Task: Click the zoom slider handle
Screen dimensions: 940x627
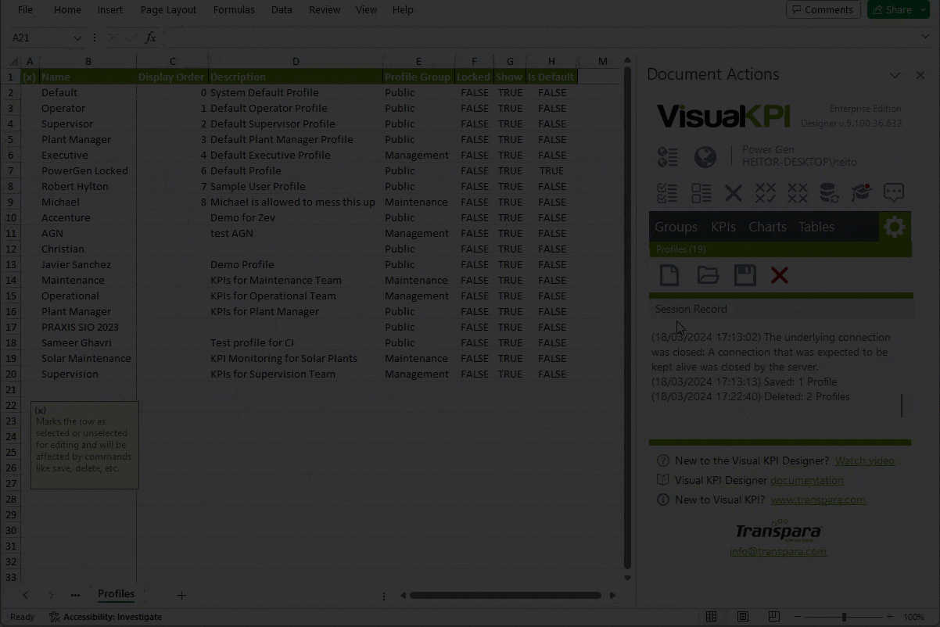Action: (844, 617)
